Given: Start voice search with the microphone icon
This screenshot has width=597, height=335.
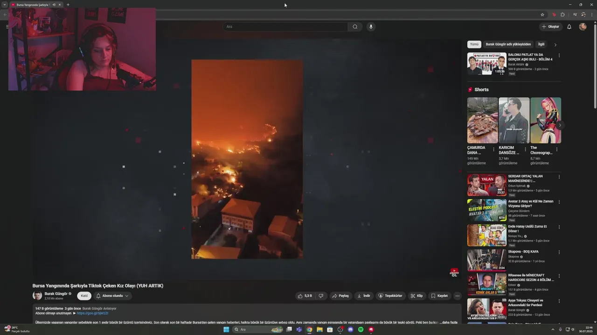Looking at the screenshot, I should pos(371,27).
